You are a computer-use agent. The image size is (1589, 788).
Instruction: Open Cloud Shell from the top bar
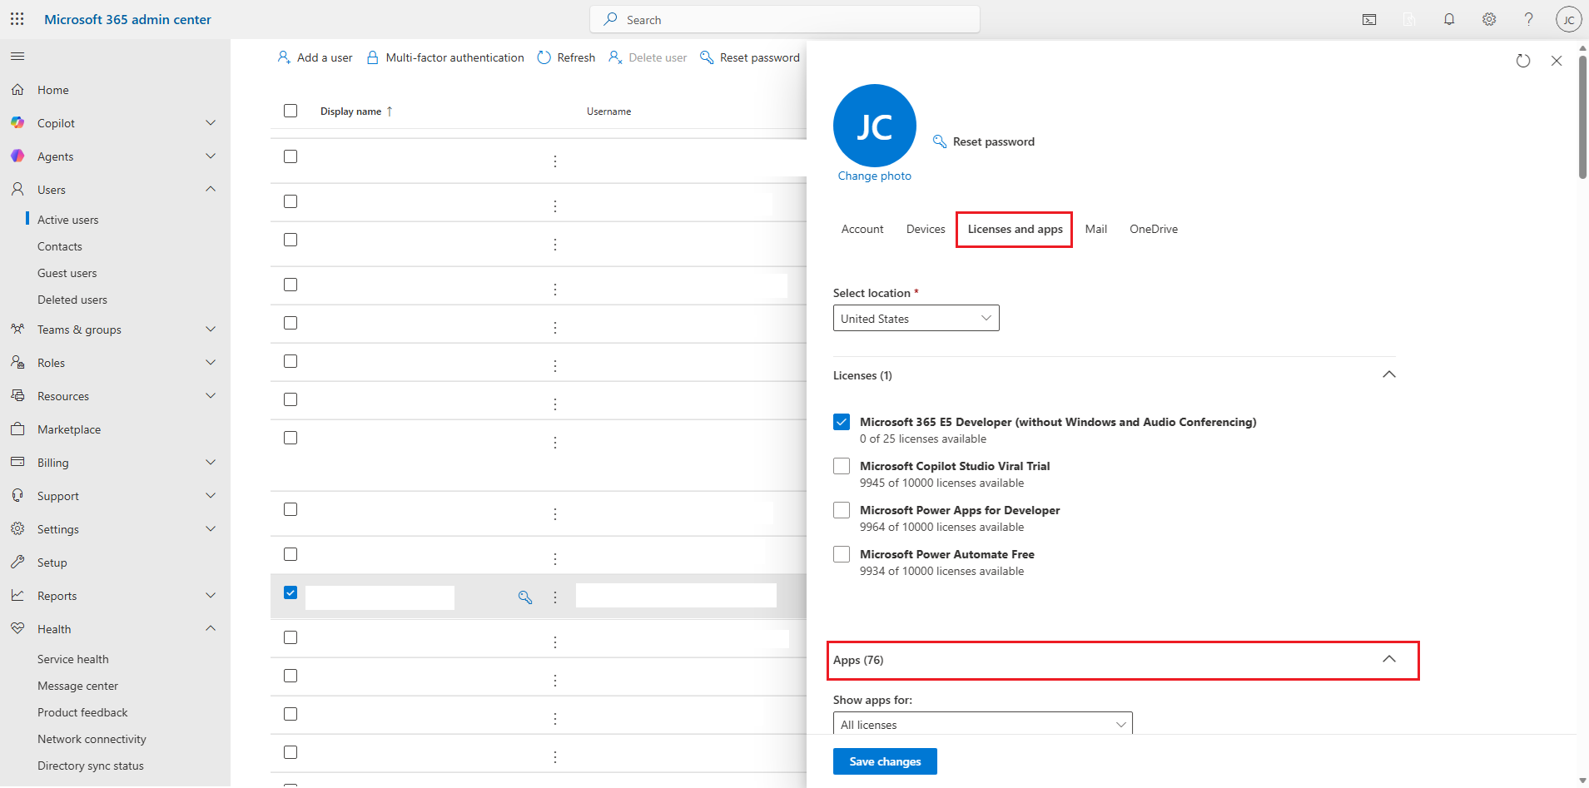coord(1369,20)
